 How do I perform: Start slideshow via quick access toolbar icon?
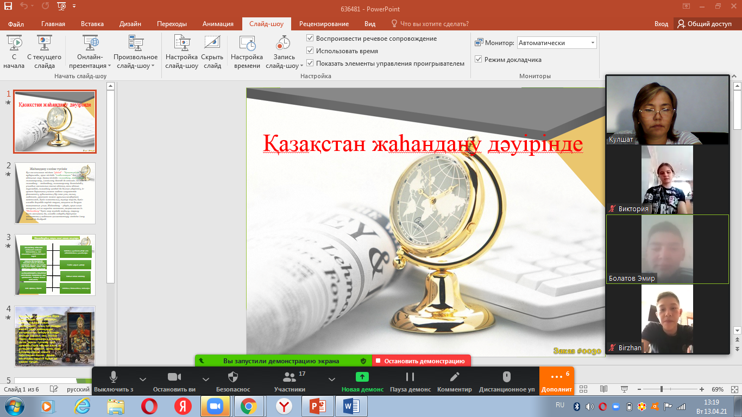tap(61, 7)
